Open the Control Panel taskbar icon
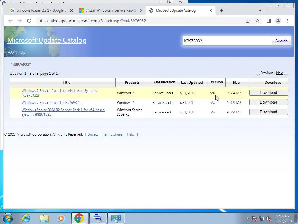 (116, 218)
